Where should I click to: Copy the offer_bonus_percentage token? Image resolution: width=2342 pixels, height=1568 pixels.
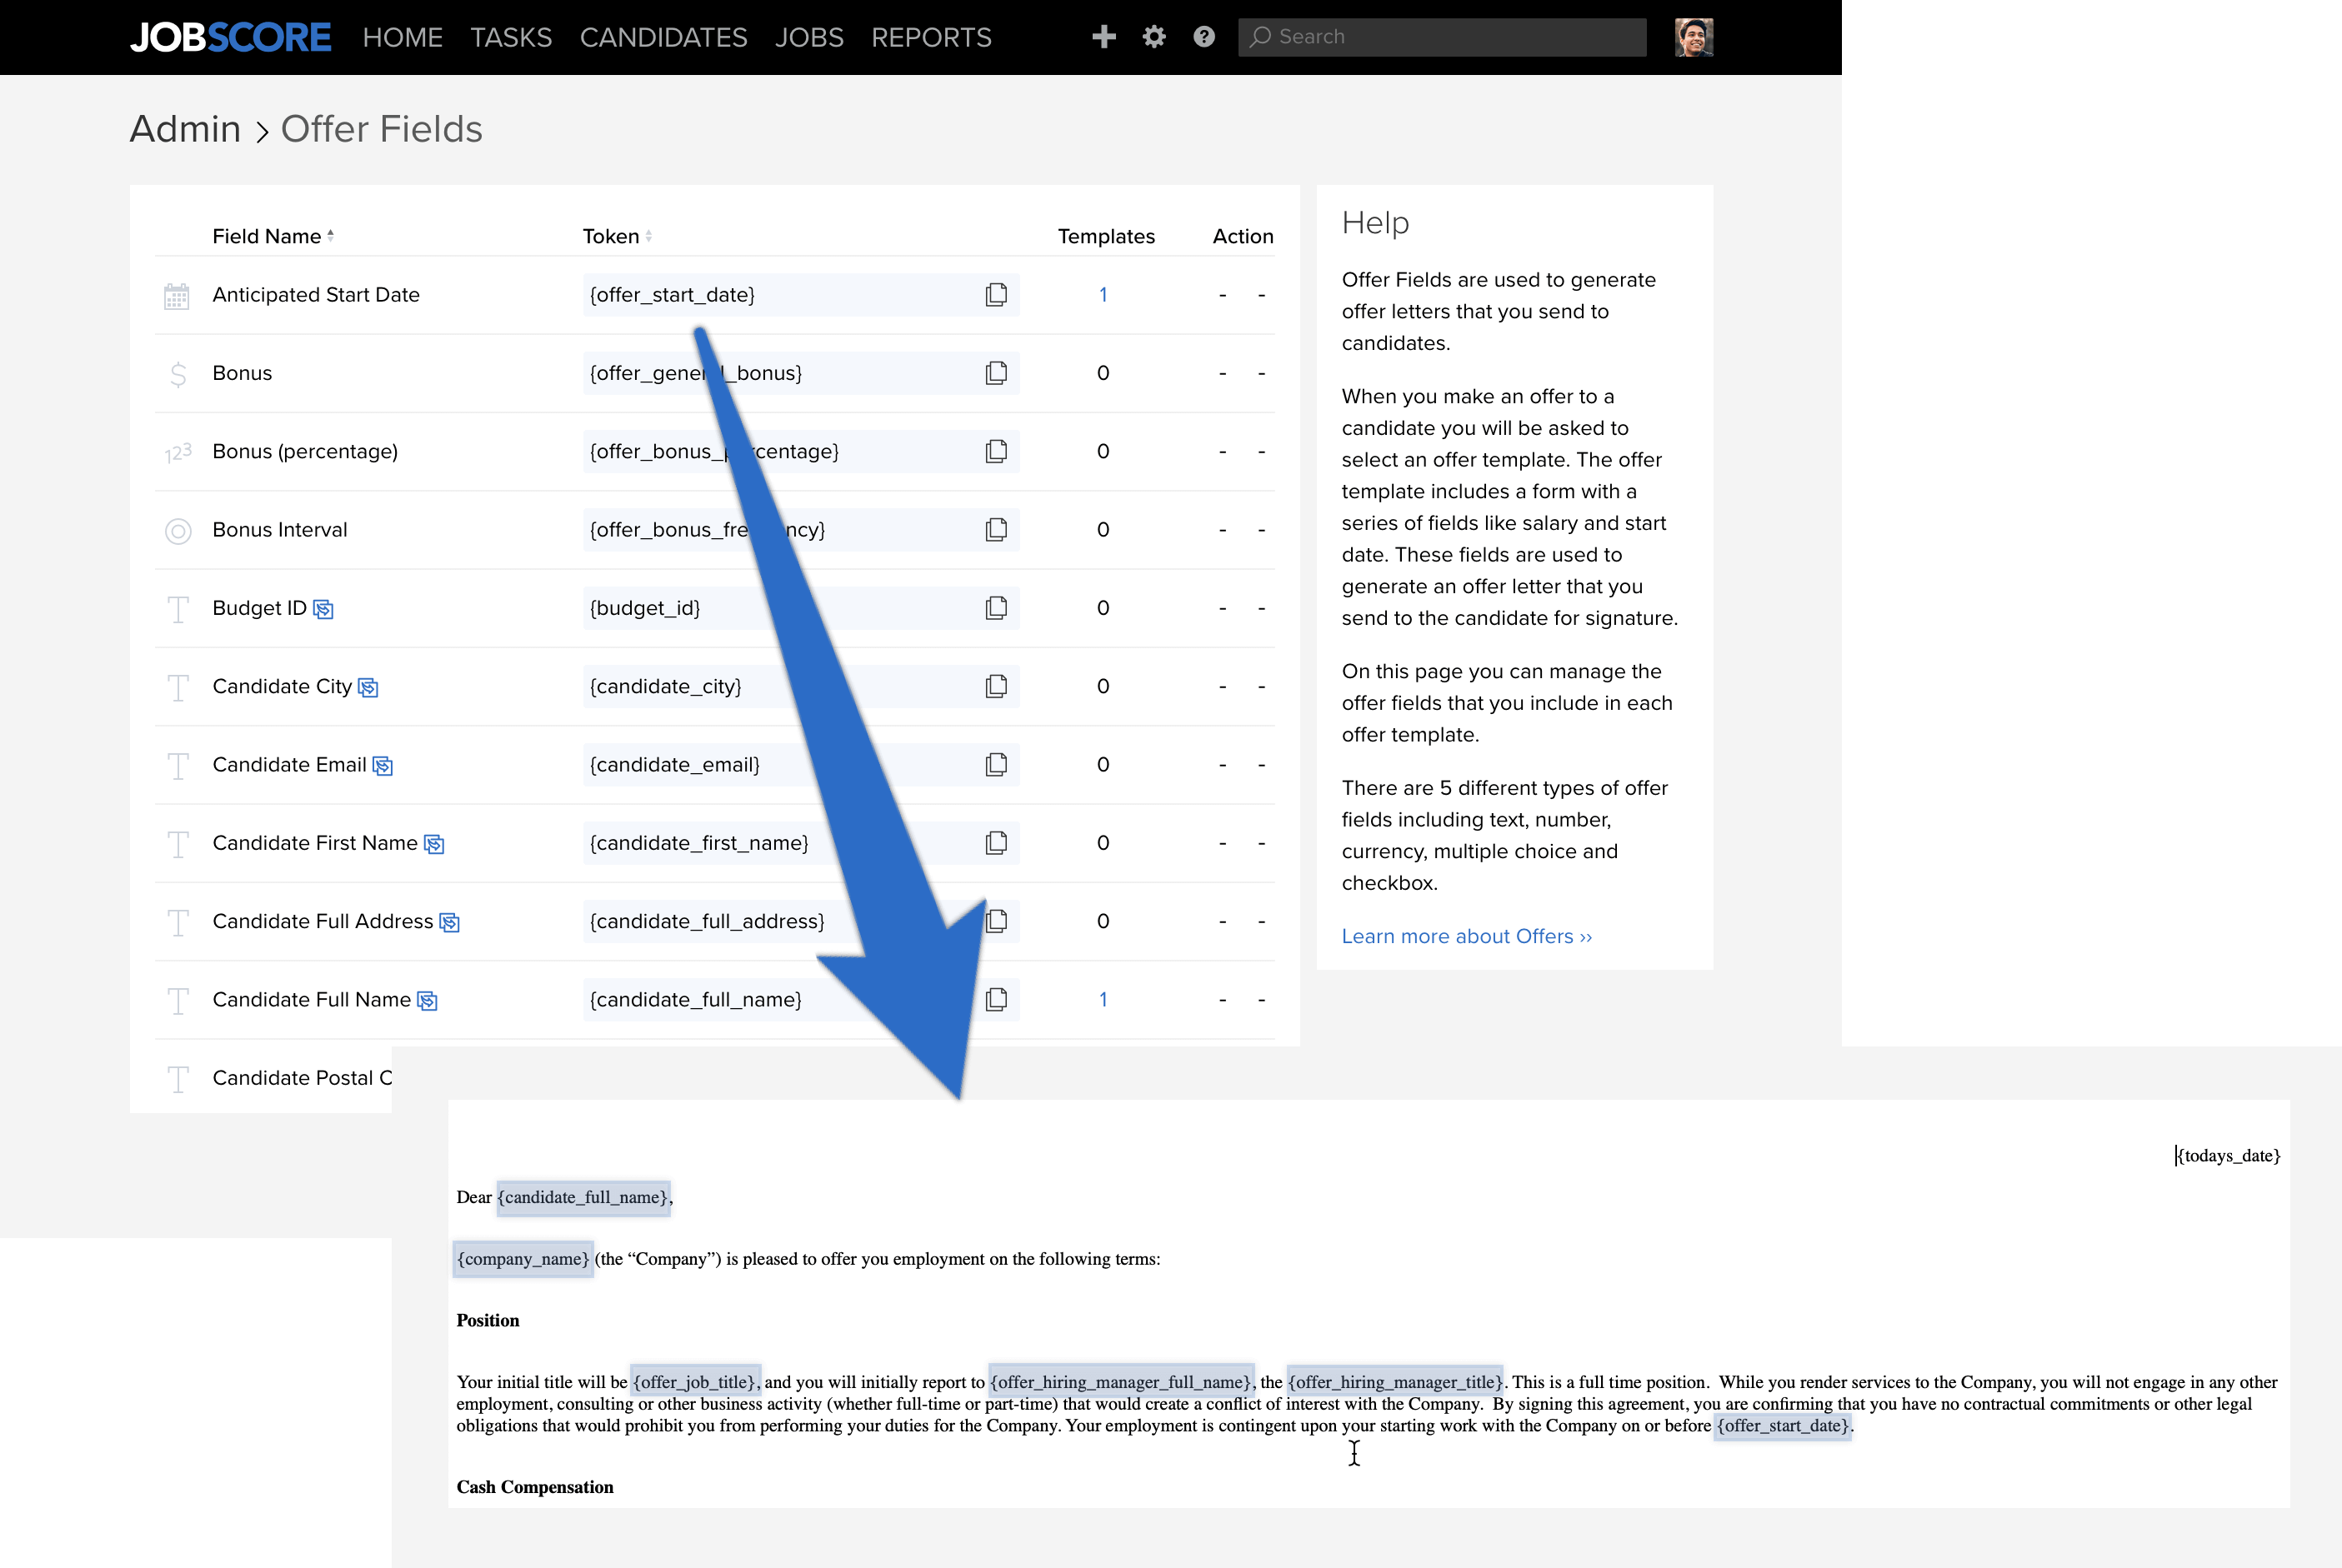click(x=997, y=451)
